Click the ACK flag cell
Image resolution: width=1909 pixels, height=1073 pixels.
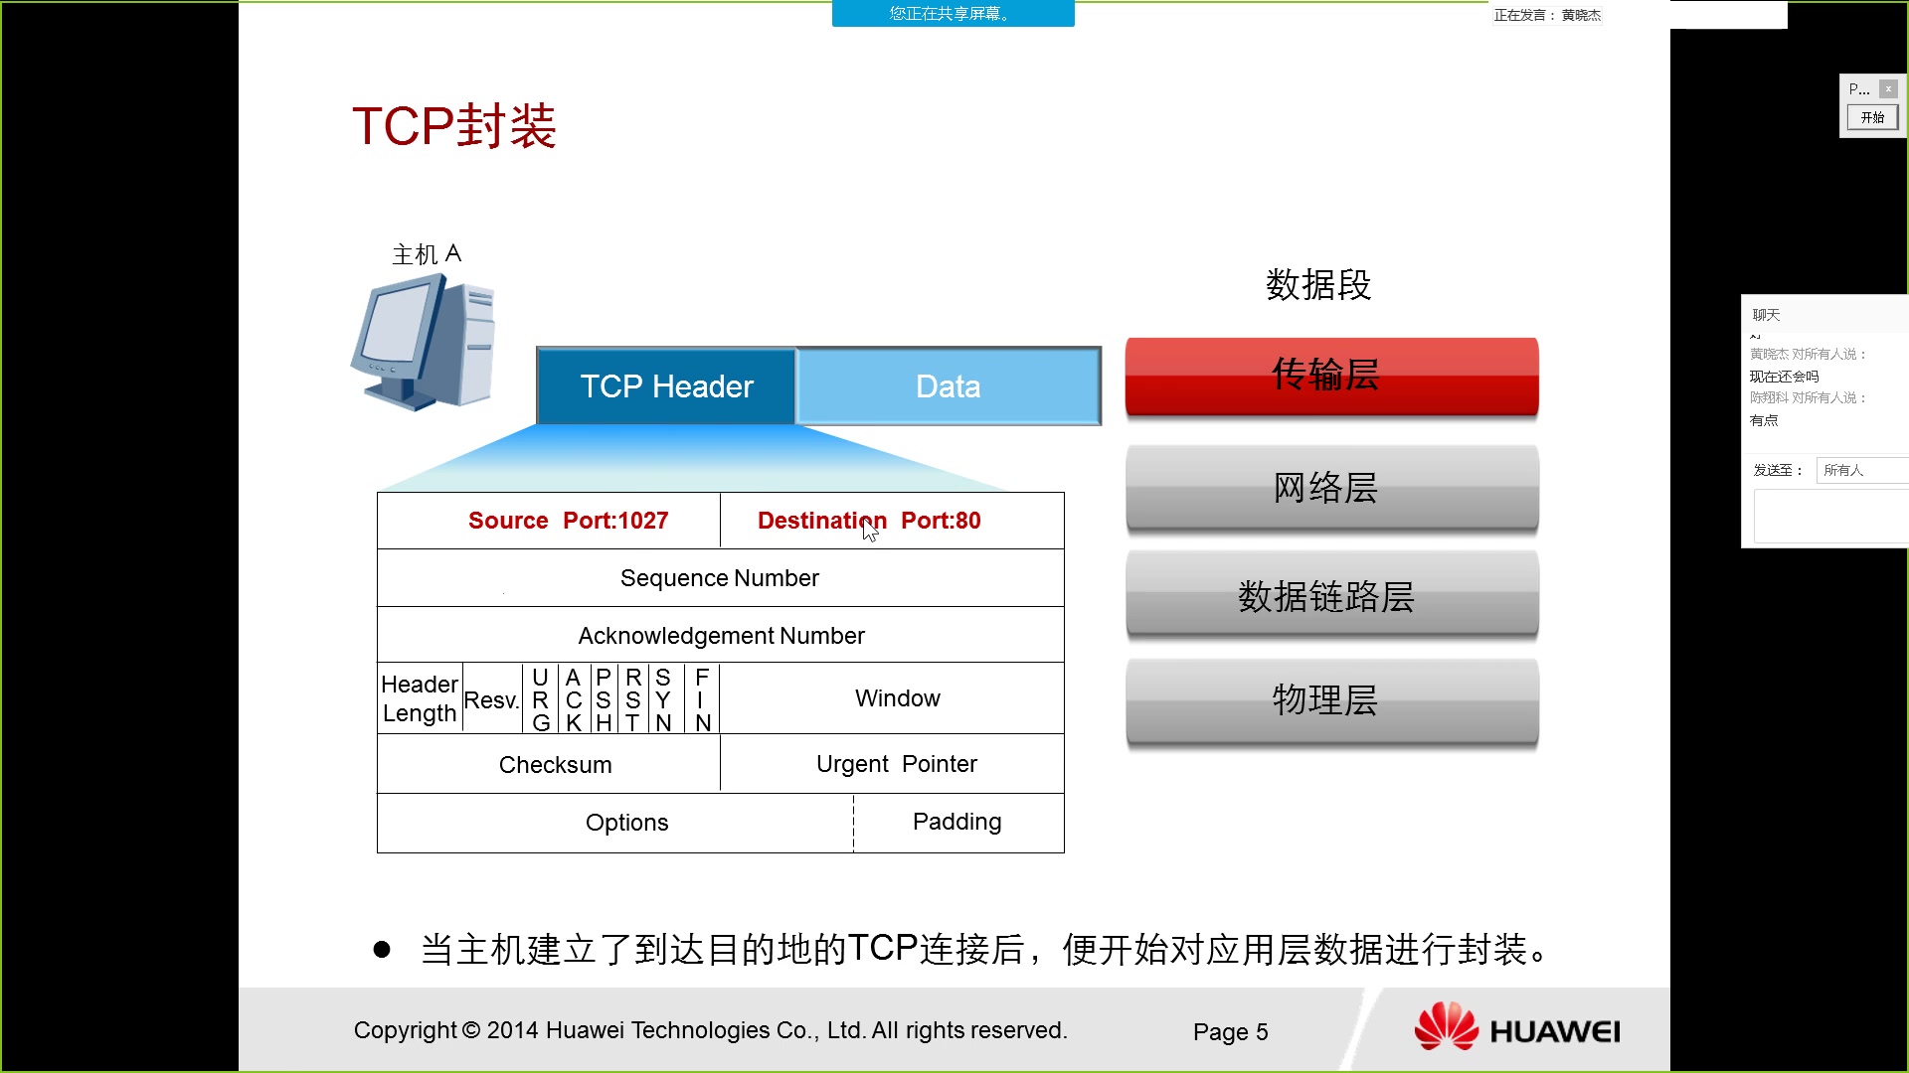pos(574,699)
